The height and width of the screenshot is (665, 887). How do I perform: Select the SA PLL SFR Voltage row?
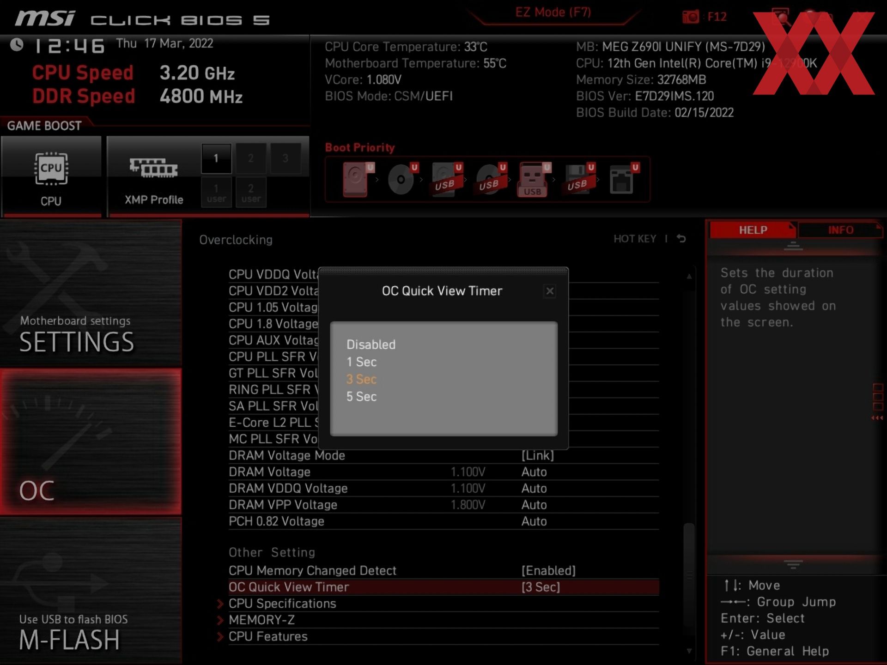pos(273,406)
